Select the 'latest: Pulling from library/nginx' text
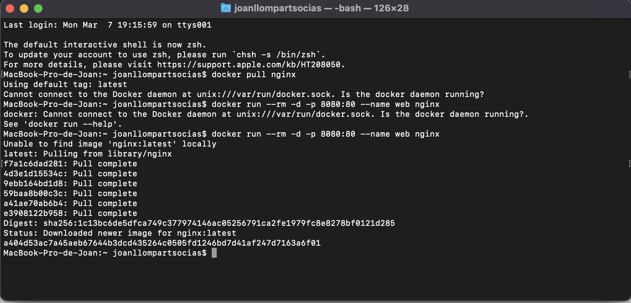The image size is (631, 303). pos(87,154)
